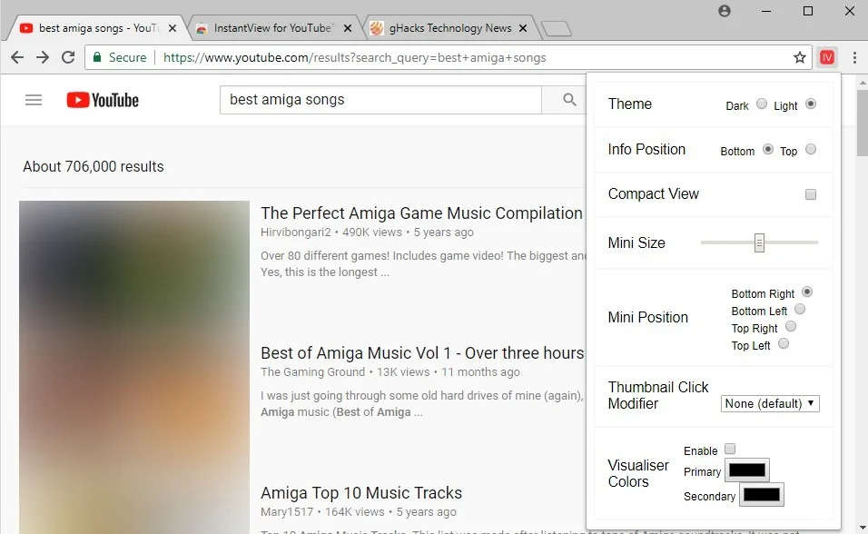The width and height of the screenshot is (868, 534).
Task: Close the gHacks Technology News tab
Action: click(x=523, y=28)
